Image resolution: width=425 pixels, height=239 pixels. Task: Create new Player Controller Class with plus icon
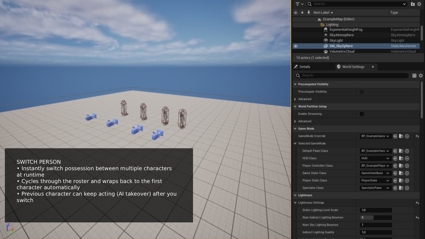point(407,166)
